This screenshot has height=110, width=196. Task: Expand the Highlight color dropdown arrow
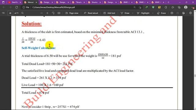click(x=153, y=13)
